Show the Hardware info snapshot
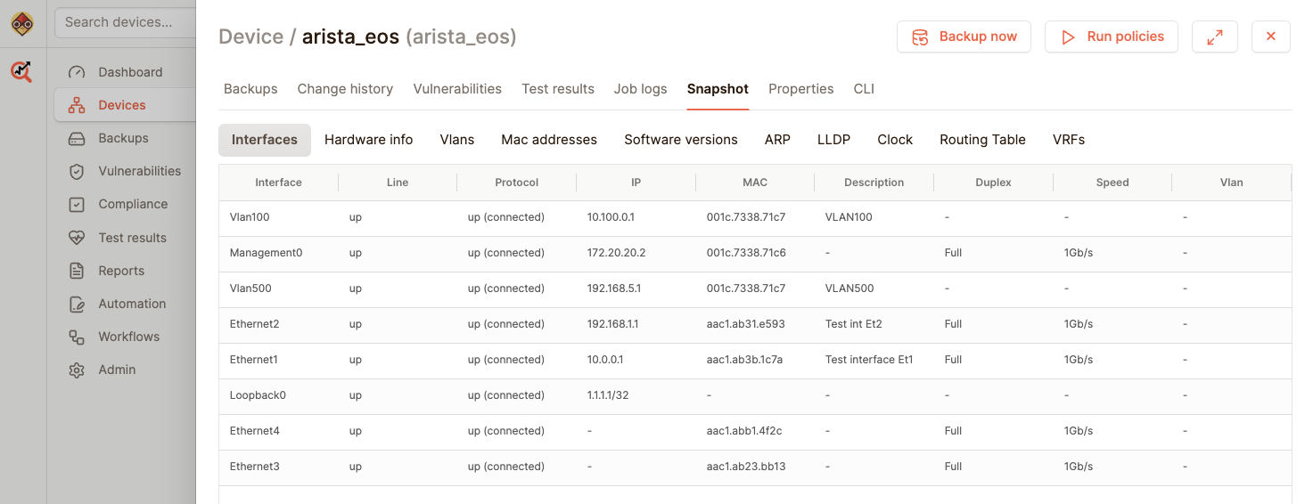The height and width of the screenshot is (504, 1305). pos(368,140)
